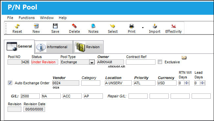
Task: Click the envelope mail icon
Action: tap(184, 58)
